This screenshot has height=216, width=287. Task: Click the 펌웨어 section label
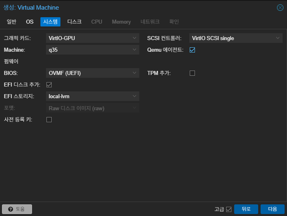point(11,61)
